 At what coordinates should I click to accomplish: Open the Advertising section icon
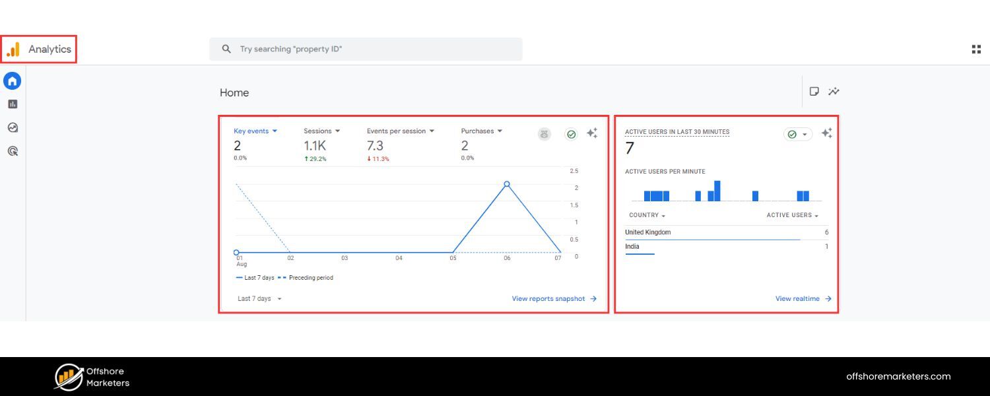pyautogui.click(x=12, y=151)
